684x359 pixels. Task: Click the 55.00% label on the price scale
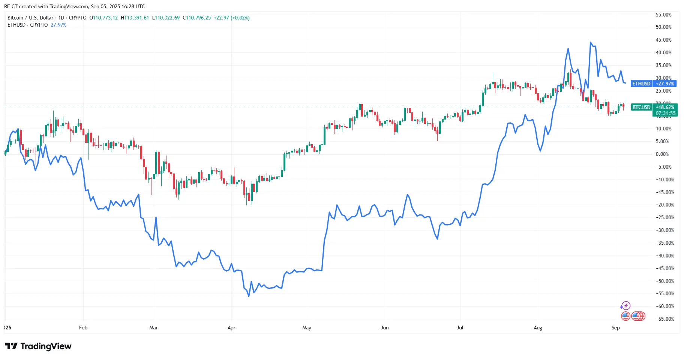[x=663, y=15]
